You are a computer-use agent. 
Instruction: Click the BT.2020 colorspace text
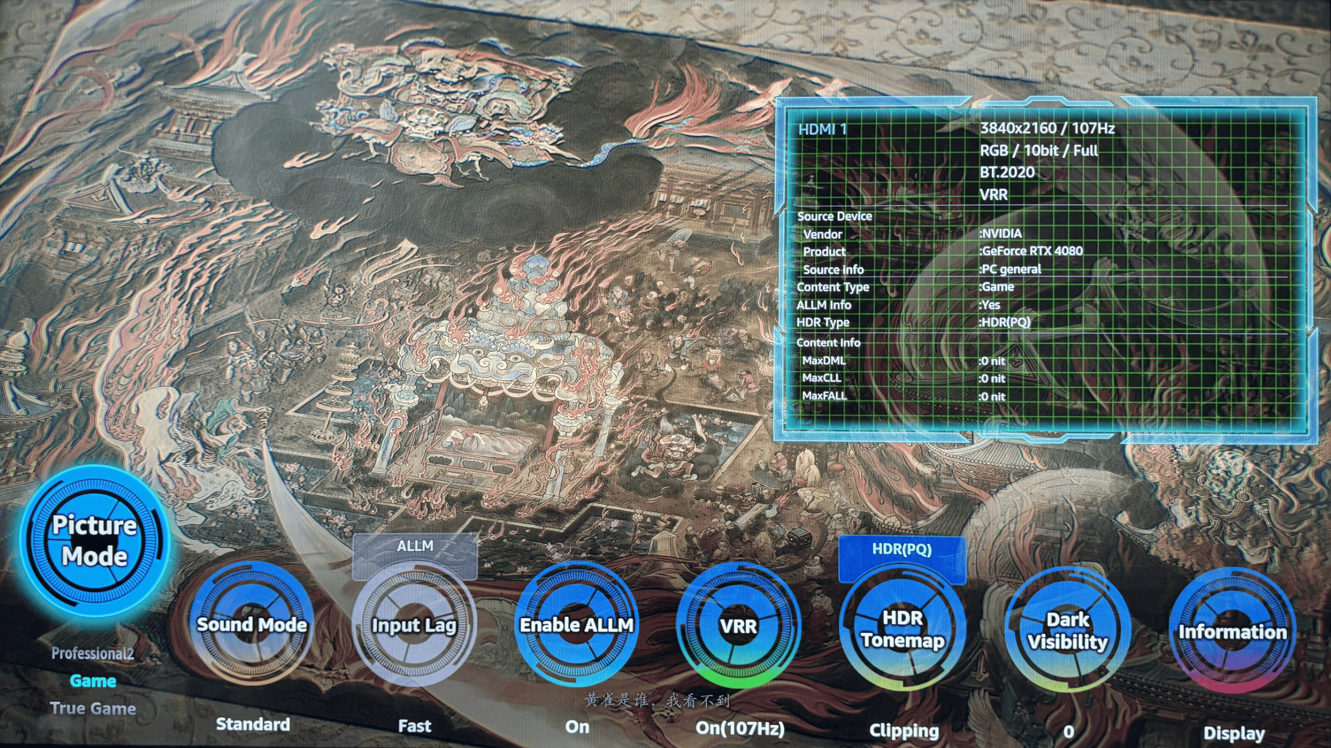coord(1007,172)
